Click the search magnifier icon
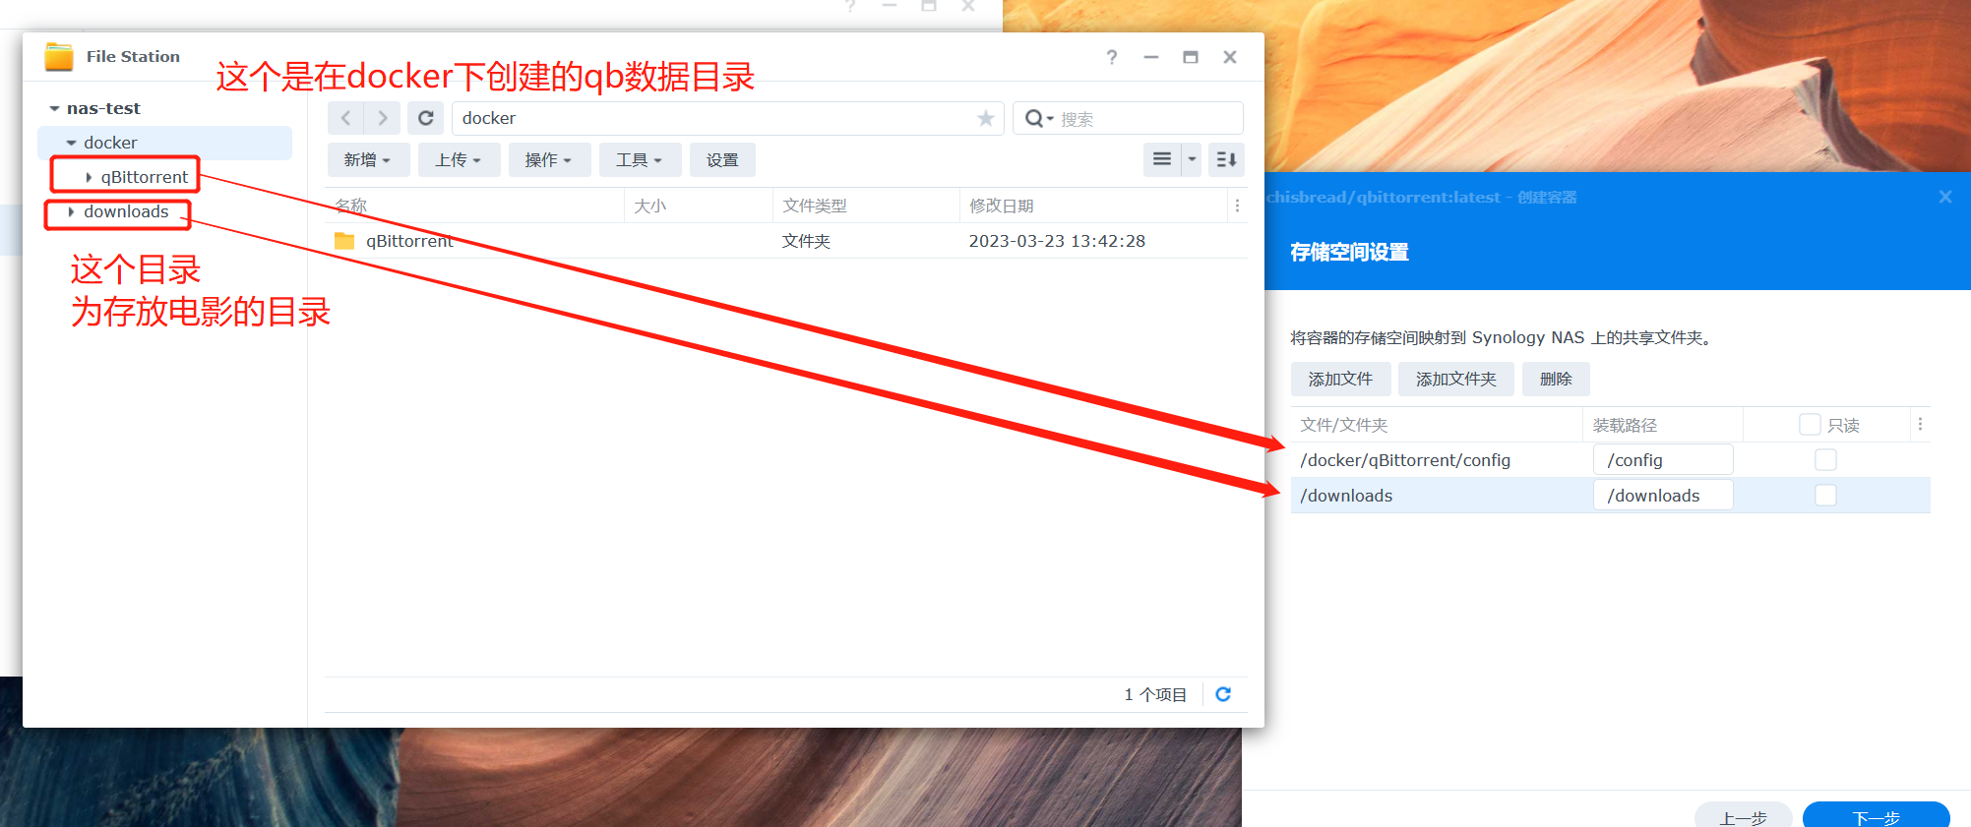 click(x=1034, y=118)
